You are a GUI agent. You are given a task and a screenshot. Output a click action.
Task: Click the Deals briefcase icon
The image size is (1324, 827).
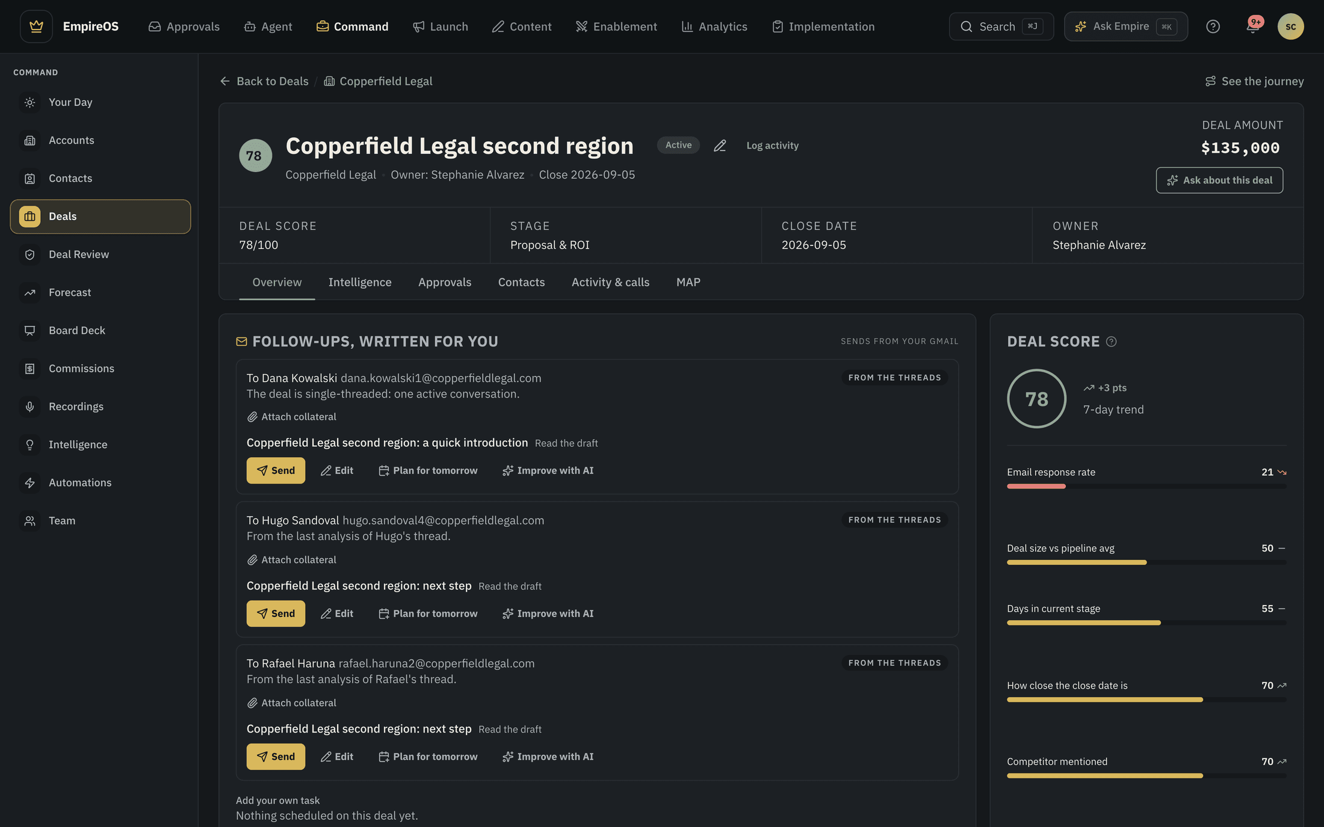pyautogui.click(x=29, y=217)
